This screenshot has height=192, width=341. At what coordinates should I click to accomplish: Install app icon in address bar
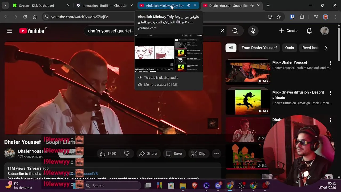coord(270,17)
